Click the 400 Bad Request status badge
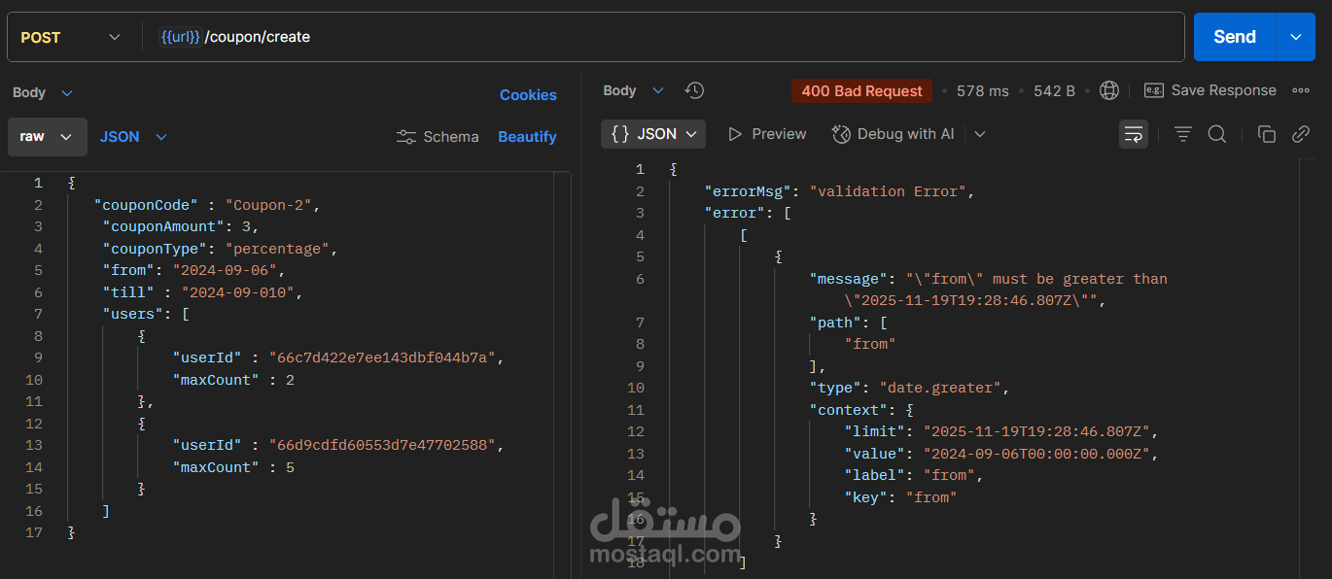The image size is (1332, 579). click(x=861, y=91)
